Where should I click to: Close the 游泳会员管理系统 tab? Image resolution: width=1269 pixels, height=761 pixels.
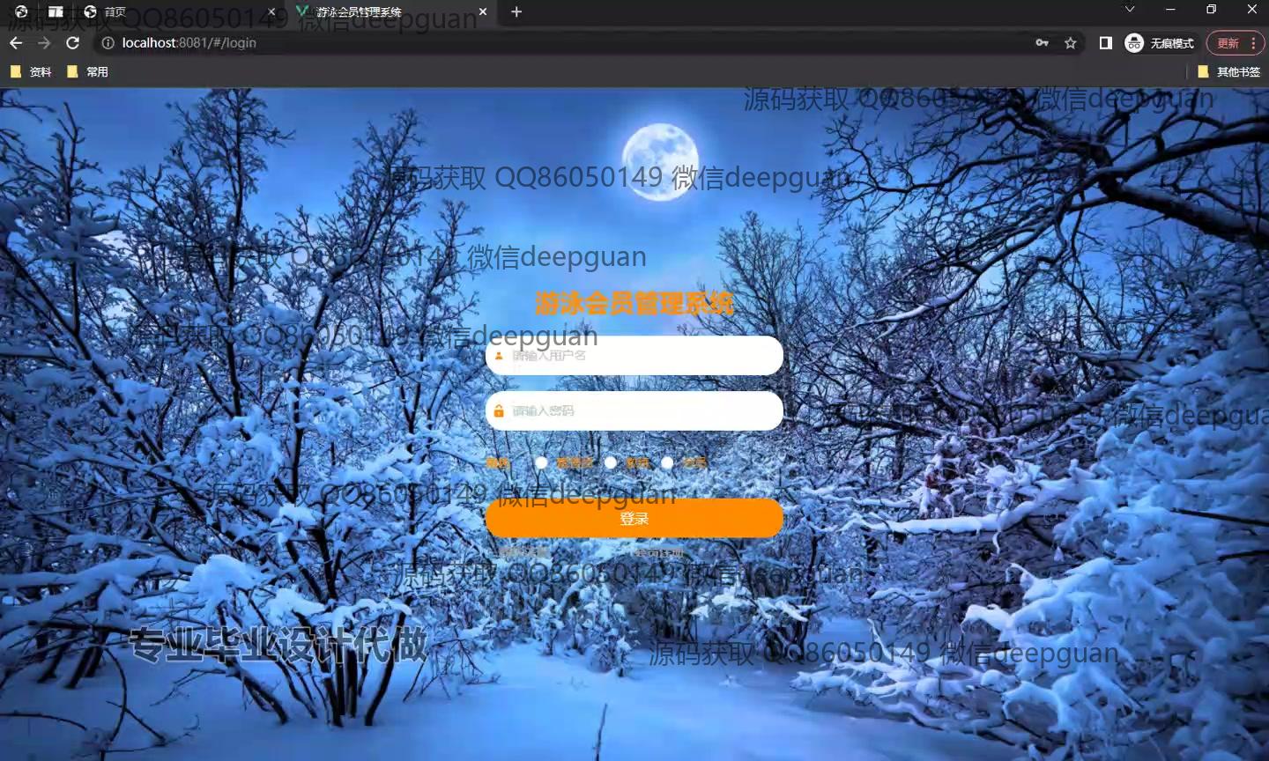tap(483, 11)
